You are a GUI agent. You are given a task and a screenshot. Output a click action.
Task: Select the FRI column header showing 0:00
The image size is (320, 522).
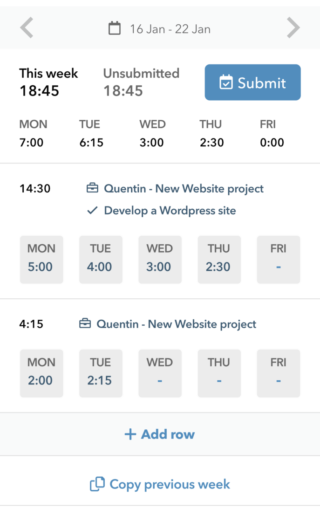click(x=272, y=133)
